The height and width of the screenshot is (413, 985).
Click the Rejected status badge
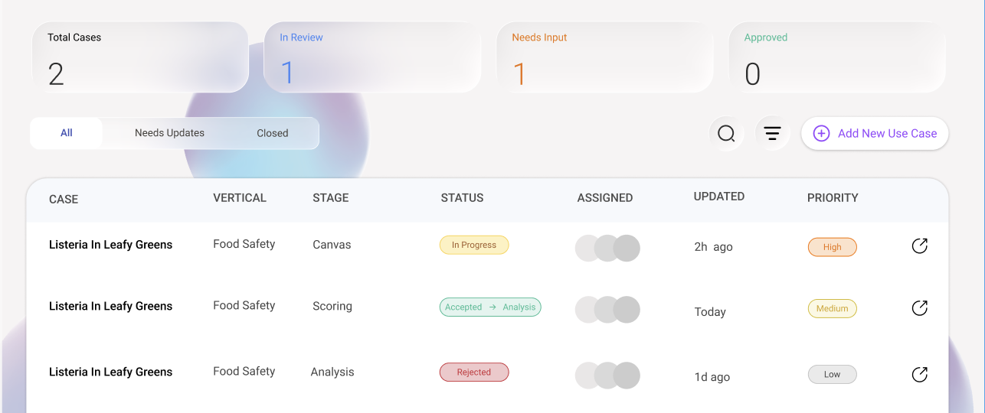473,372
